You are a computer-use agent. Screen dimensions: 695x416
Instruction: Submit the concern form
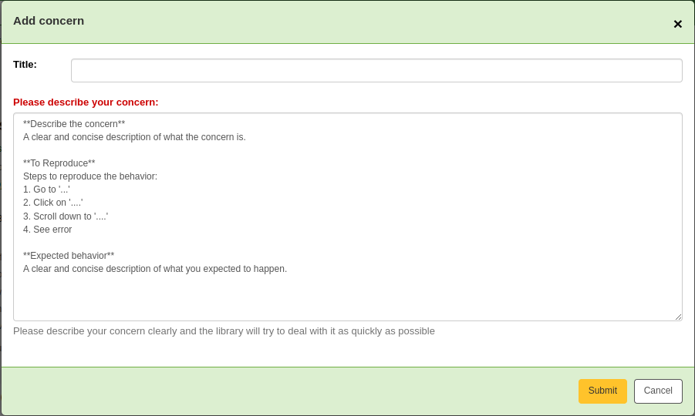602,391
